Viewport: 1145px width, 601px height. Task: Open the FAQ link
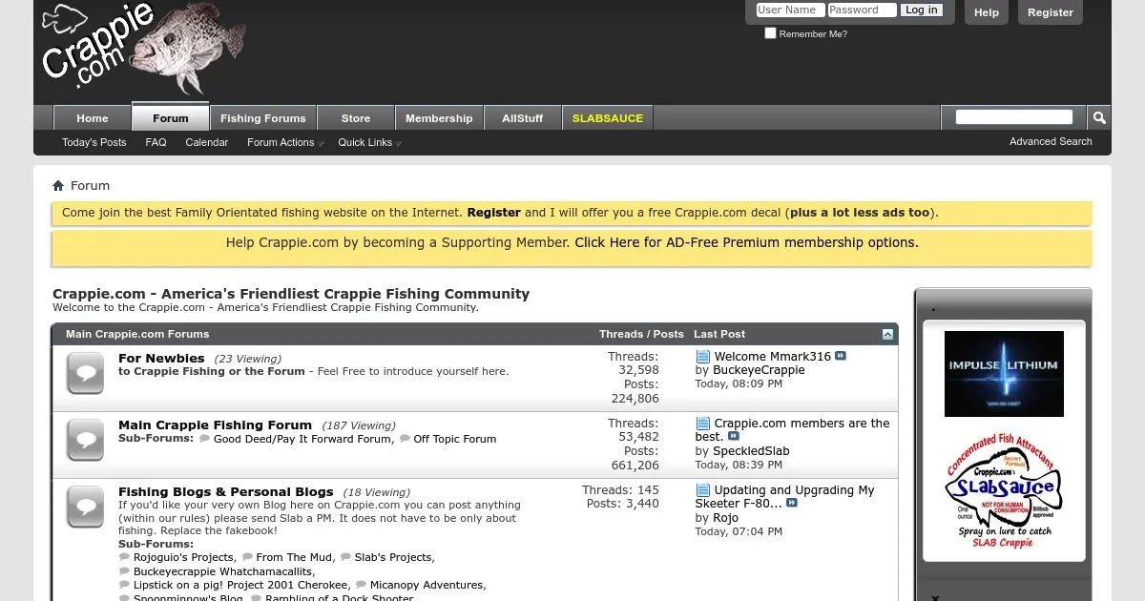coord(156,142)
